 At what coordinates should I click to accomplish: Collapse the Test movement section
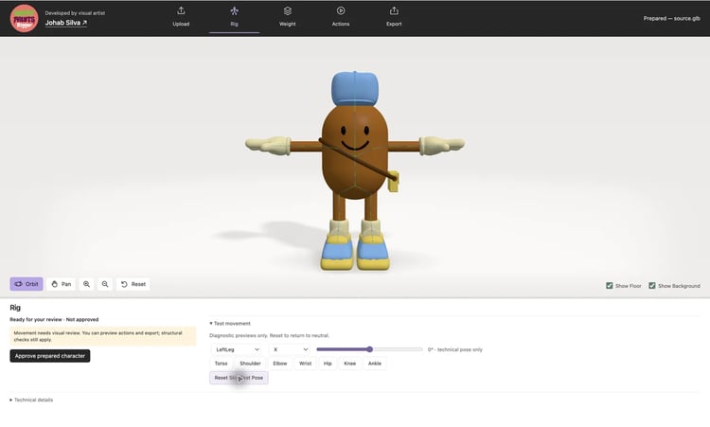coord(230,323)
